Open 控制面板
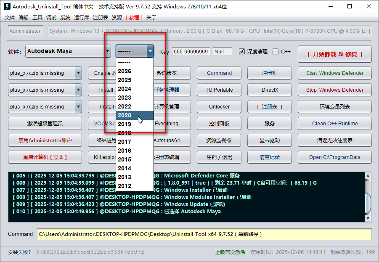 click(x=219, y=124)
